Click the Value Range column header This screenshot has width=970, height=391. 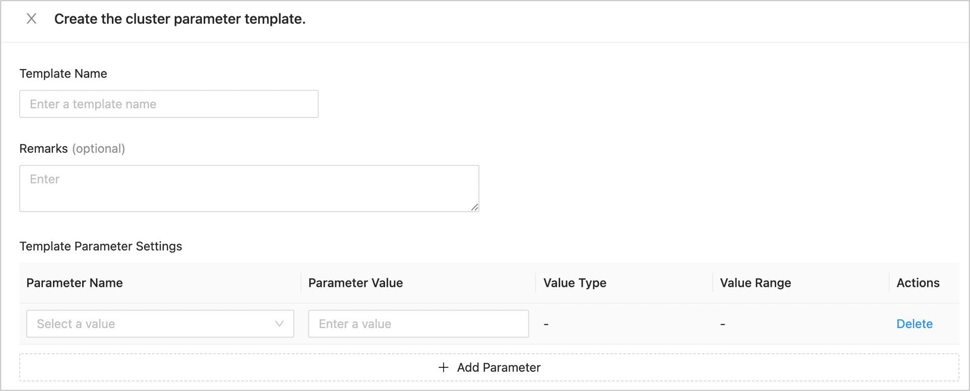coord(755,283)
